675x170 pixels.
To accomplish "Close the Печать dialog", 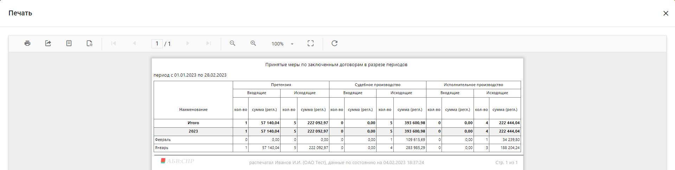I will click(666, 13).
